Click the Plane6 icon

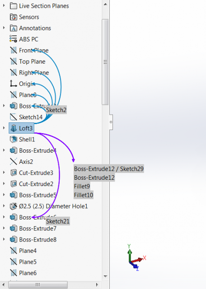(x=14, y=273)
